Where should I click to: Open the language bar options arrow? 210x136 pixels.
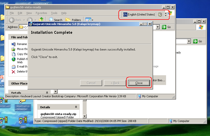(166, 15)
